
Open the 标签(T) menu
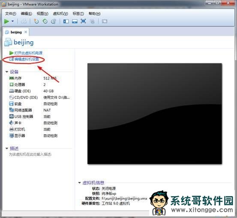pos(78,14)
